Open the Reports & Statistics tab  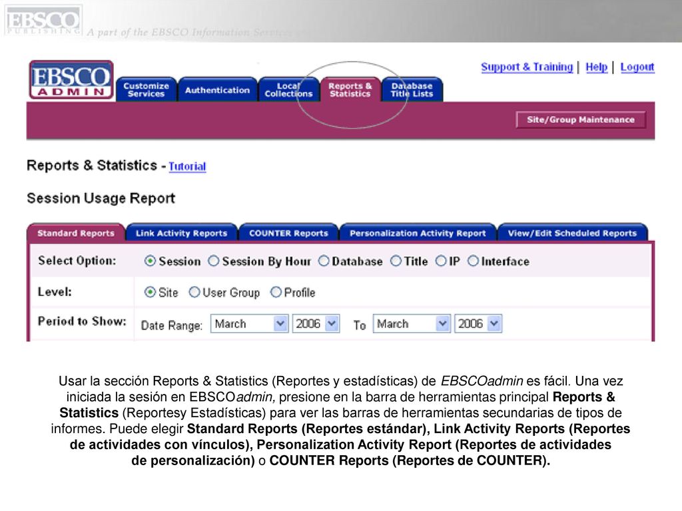(350, 90)
